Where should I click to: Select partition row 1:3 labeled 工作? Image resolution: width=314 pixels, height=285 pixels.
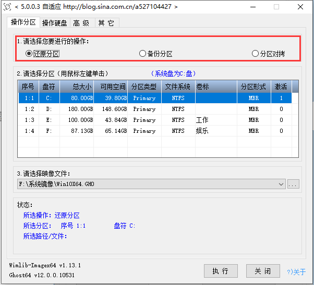point(156,120)
